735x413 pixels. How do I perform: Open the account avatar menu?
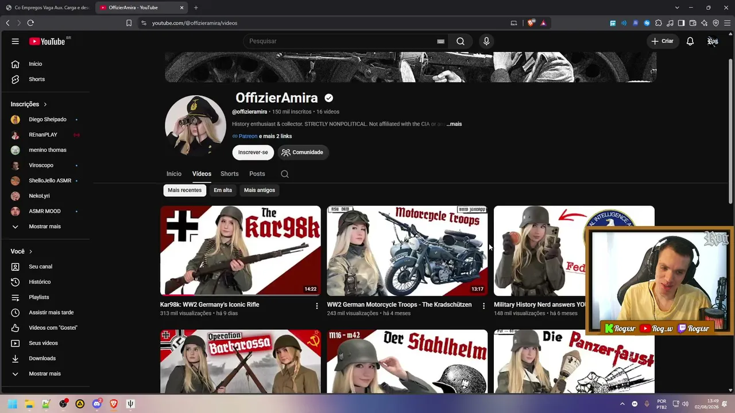point(713,41)
